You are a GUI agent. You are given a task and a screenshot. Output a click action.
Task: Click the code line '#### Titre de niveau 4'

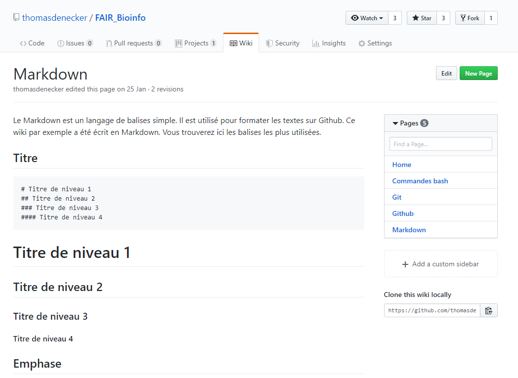click(x=62, y=217)
